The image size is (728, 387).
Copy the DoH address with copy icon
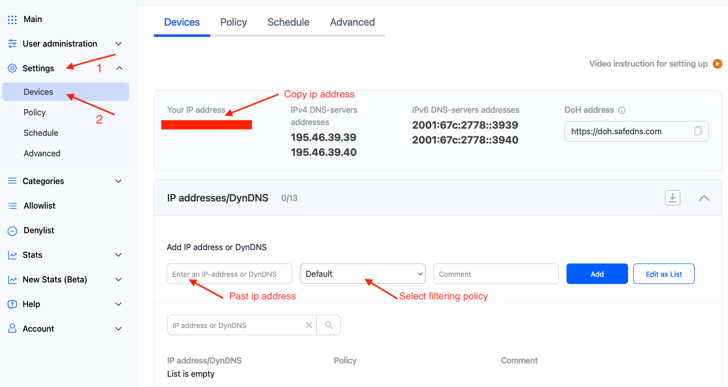pos(698,131)
